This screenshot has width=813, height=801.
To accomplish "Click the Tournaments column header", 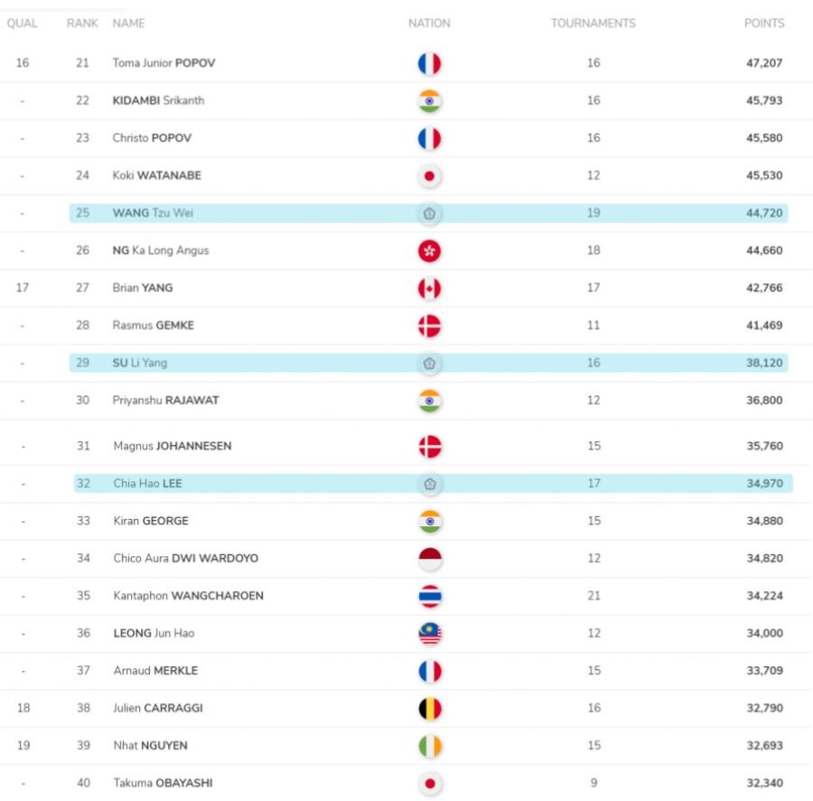I will coord(593,24).
